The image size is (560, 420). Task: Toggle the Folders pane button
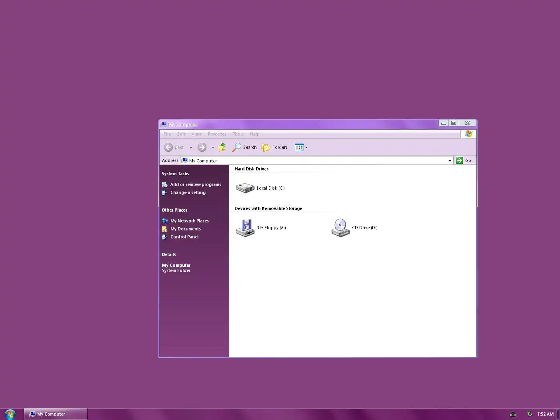274,147
